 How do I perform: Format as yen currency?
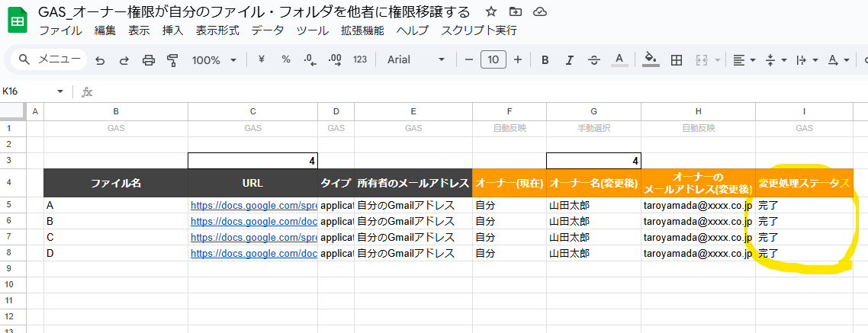(262, 59)
